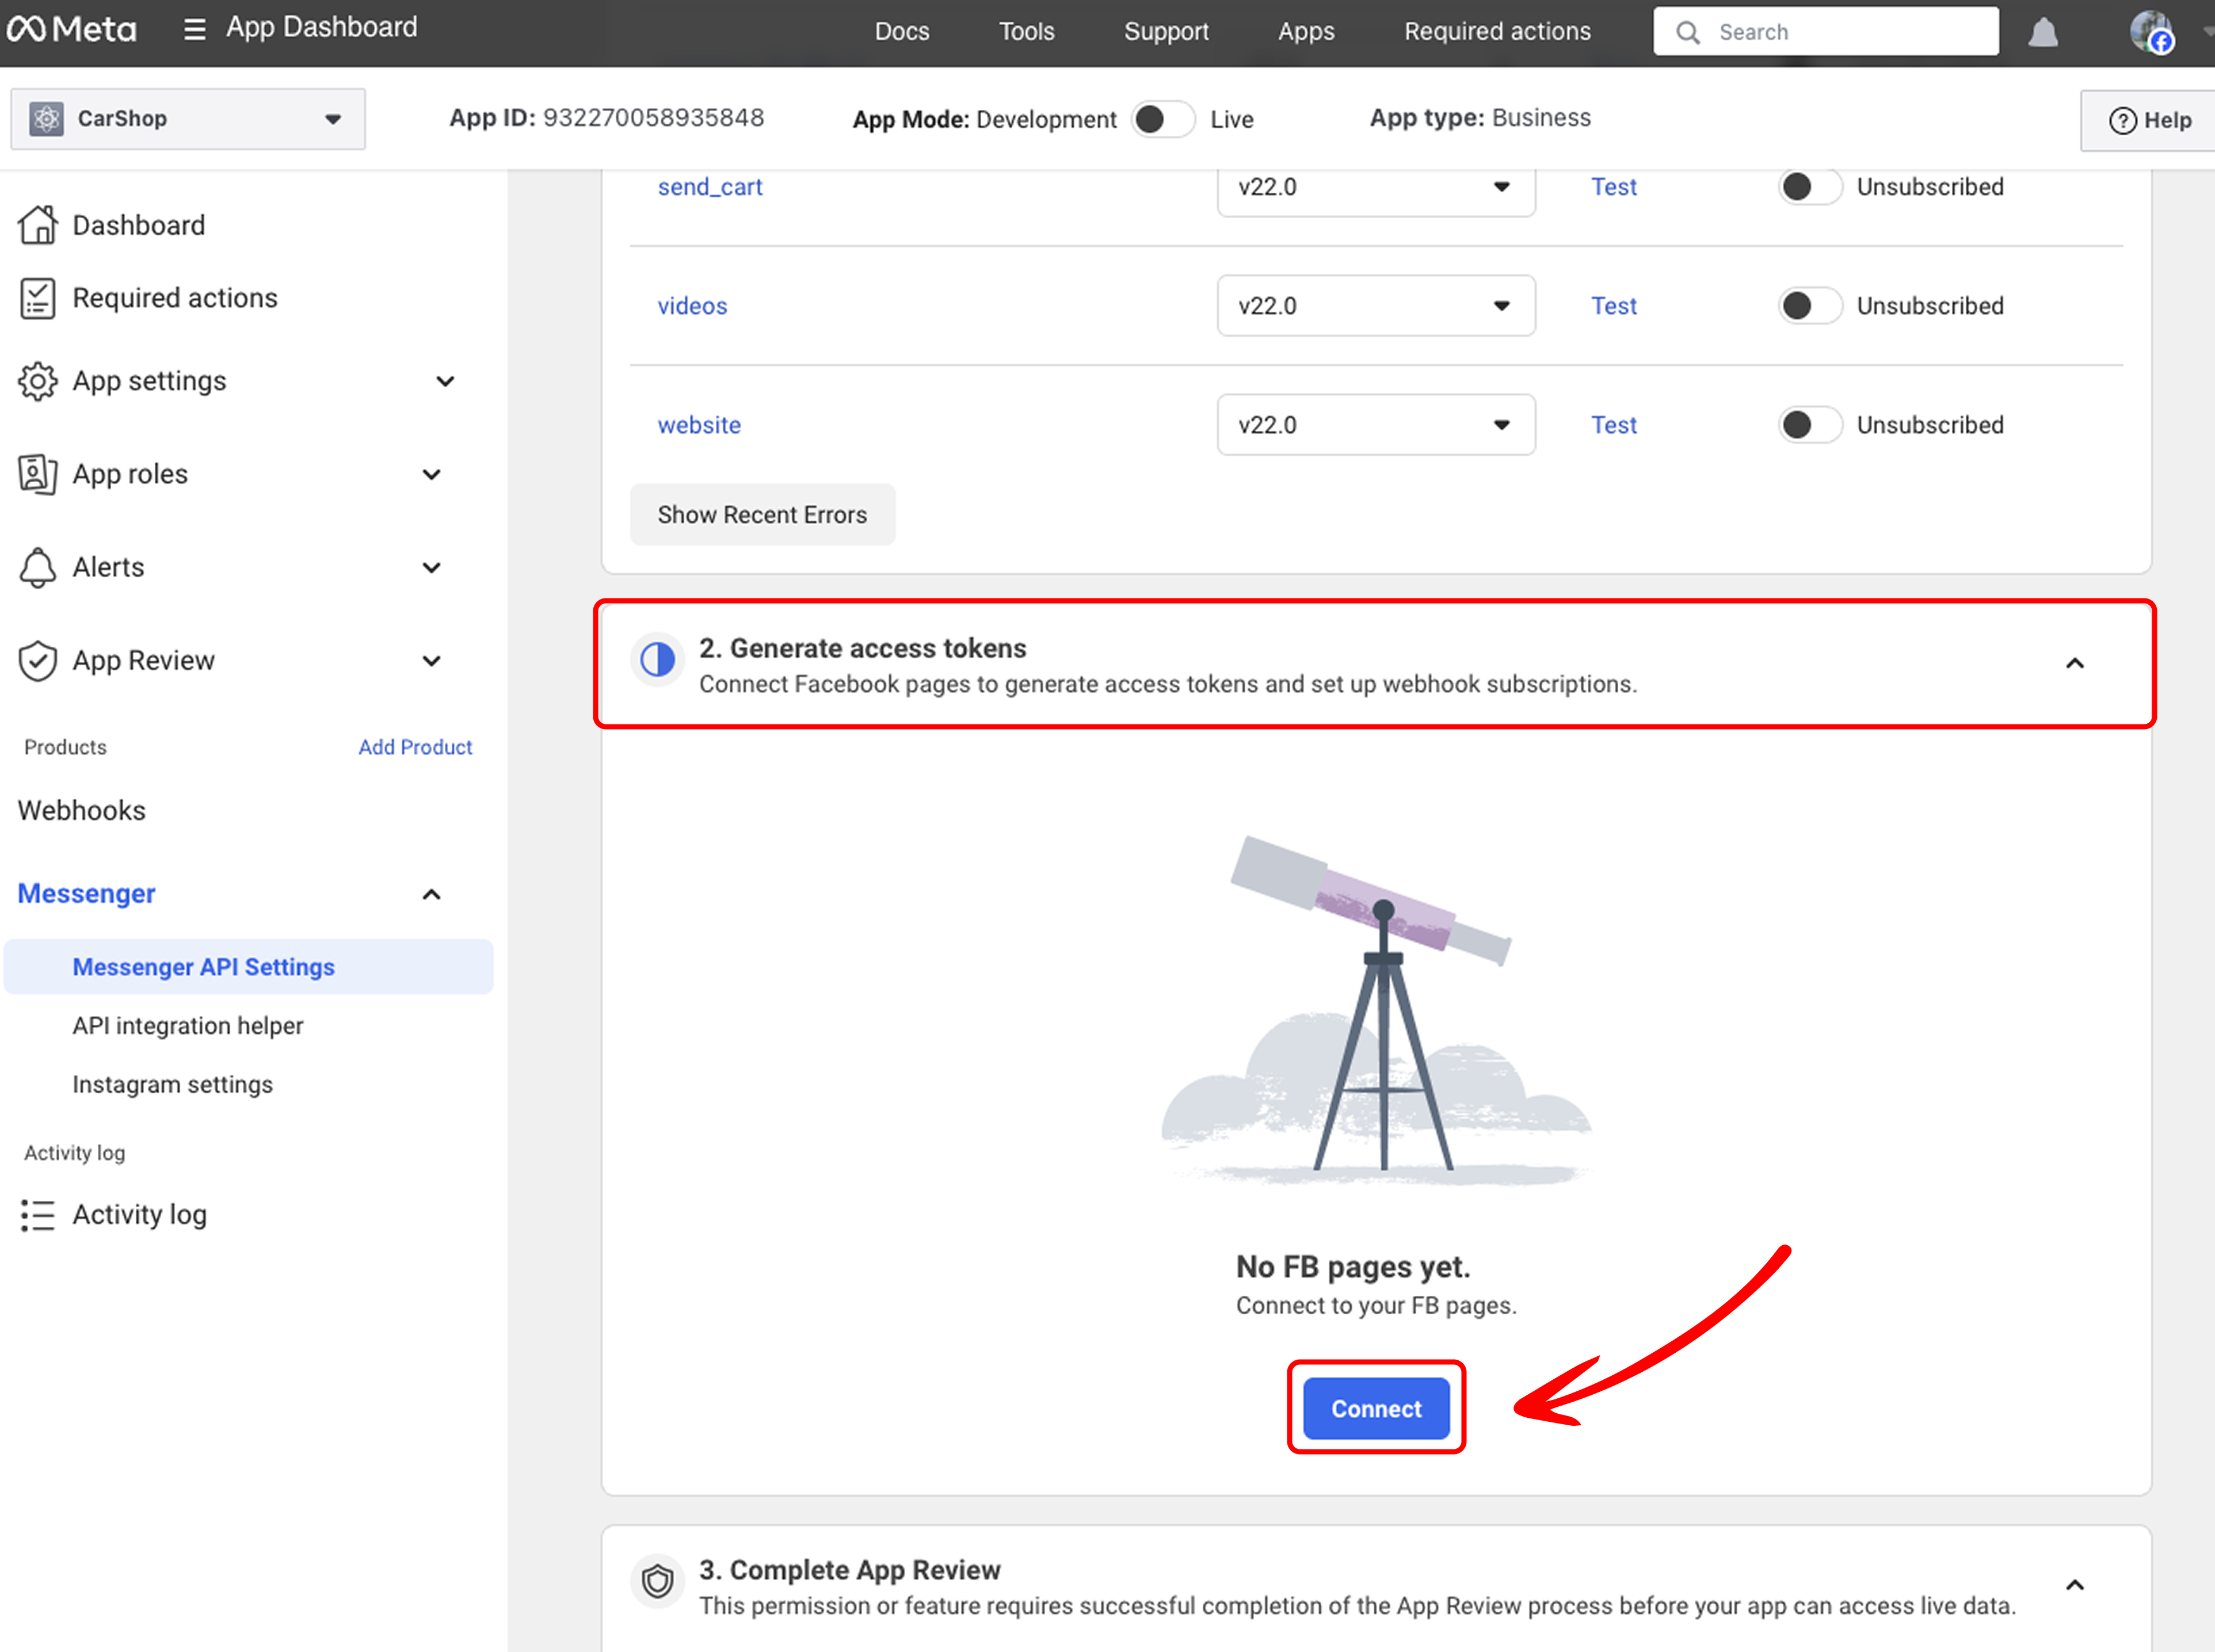
Task: Select Messenger API Settings in sidebar
Action: (x=248, y=967)
